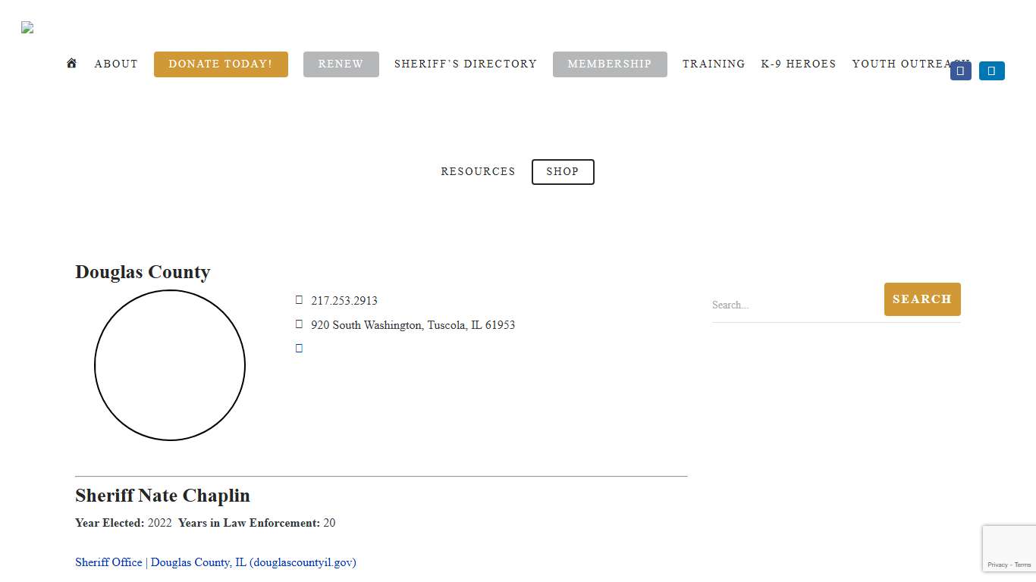Image resolution: width=1036 pixels, height=582 pixels.
Task: Click the blue icon below the address
Action: point(299,349)
